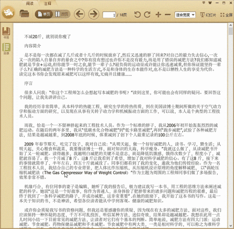Select the 阅读 tab
This screenshot has width=234, height=229.
(30, 3)
